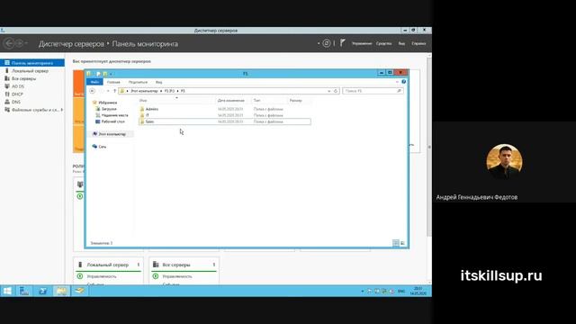576x324 pixels.
Task: Open the IT folder in Explorer
Action: [148, 115]
